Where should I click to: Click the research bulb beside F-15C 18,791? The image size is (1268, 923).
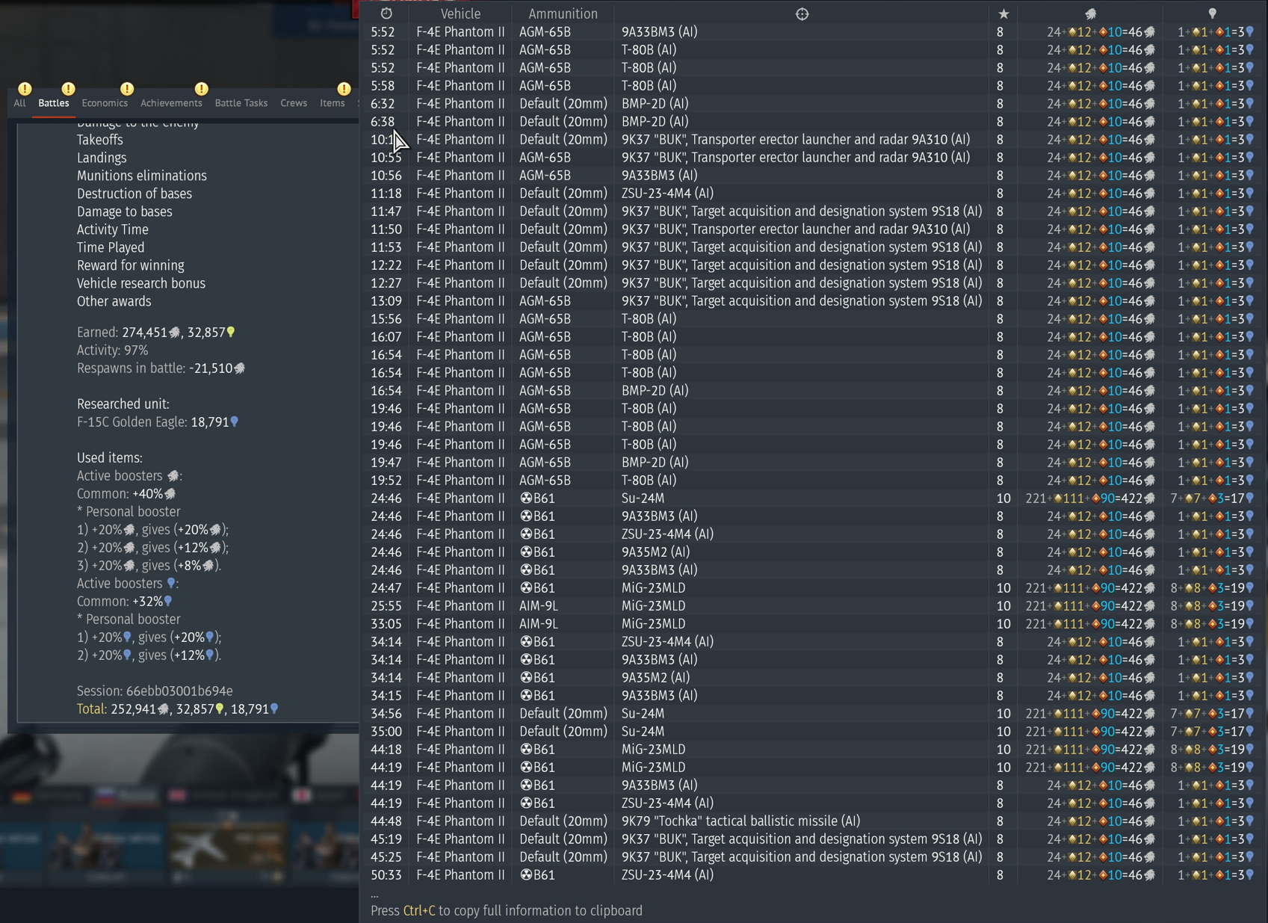tap(235, 422)
